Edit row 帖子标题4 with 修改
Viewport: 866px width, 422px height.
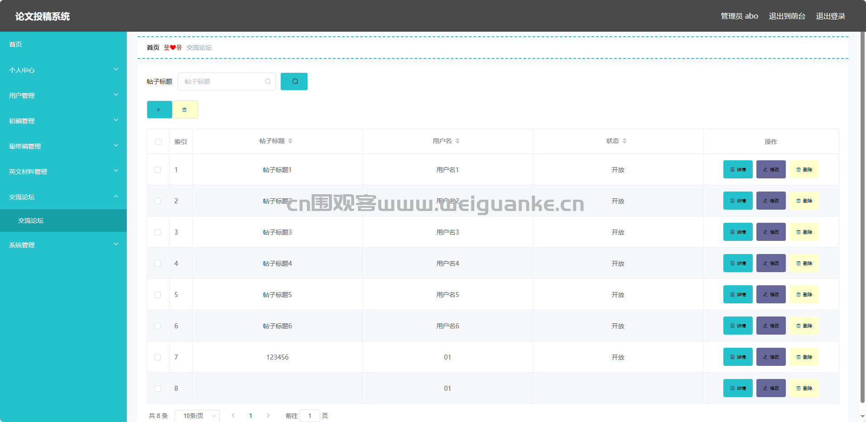[x=771, y=263]
